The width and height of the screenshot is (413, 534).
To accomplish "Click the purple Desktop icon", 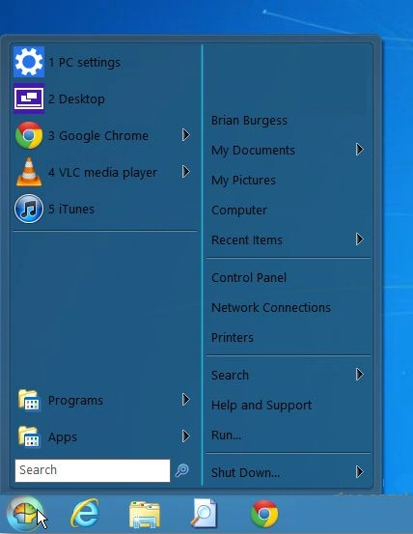I will tap(29, 98).
